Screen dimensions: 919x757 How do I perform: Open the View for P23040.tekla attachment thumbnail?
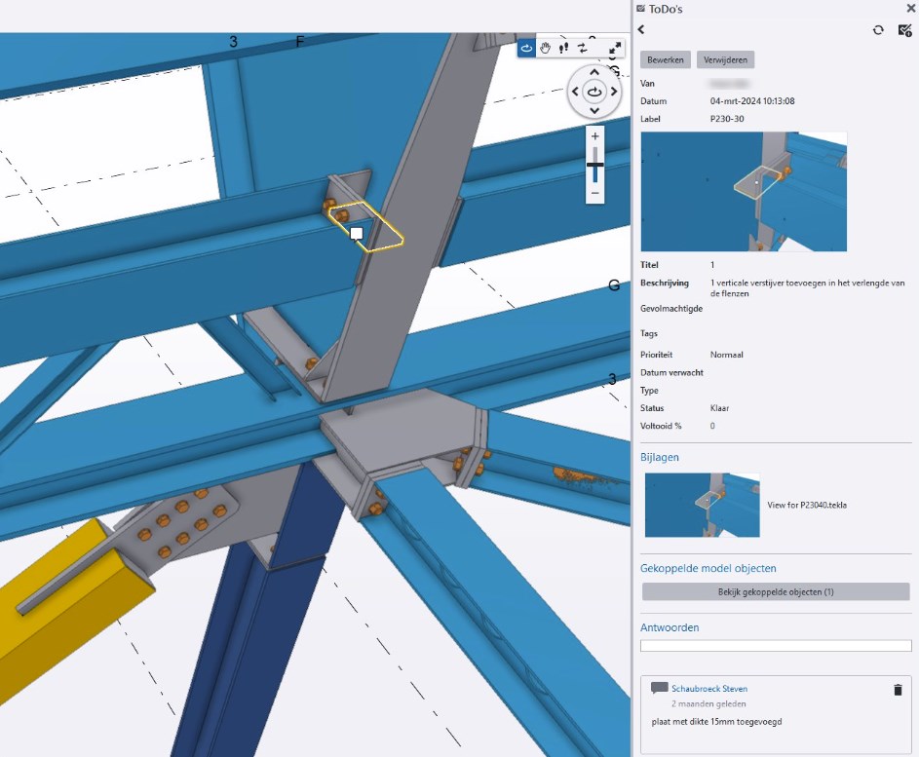(x=702, y=505)
